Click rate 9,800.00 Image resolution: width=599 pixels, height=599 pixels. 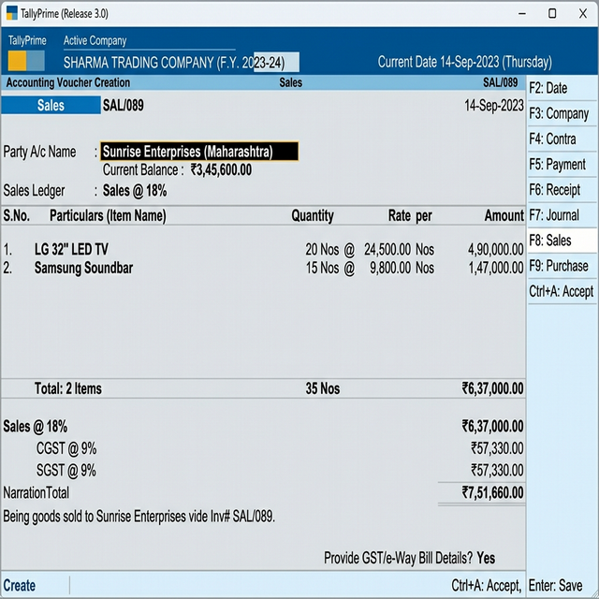390,268
